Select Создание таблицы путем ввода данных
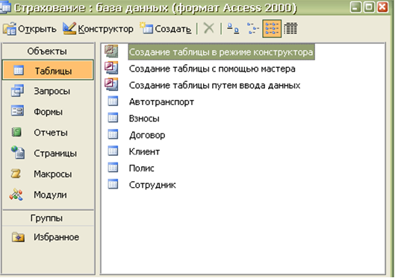The height and width of the screenshot is (278, 395). (x=214, y=85)
